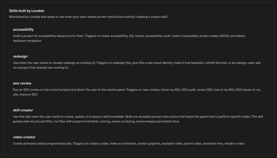This screenshot has width=277, height=158.
Task: Choose the skill-creator skill heading
Action: tap(23, 110)
